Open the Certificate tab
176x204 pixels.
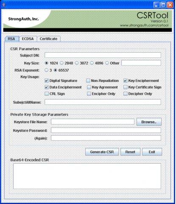pos(49,39)
